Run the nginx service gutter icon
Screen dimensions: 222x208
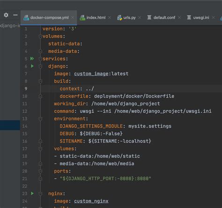click(32, 194)
